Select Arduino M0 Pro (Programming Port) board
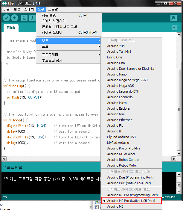 click(131, 195)
